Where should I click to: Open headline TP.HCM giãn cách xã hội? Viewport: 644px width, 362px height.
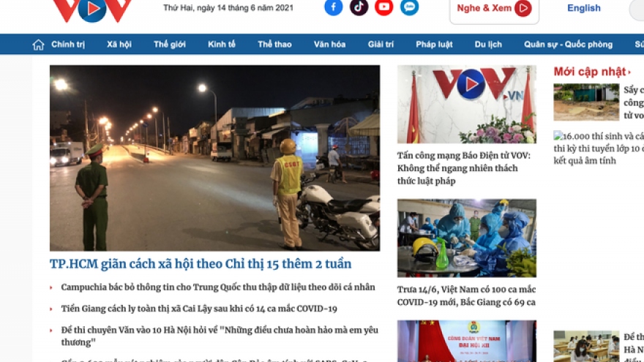point(201,264)
